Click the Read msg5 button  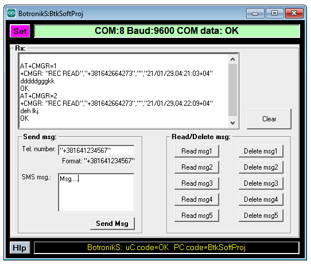197,216
